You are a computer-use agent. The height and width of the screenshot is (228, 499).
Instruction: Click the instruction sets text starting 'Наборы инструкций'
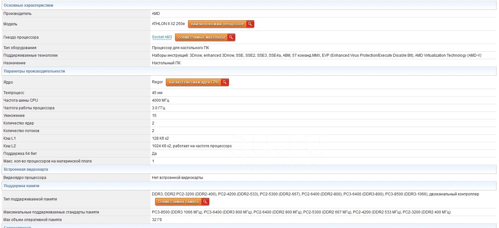click(317, 55)
